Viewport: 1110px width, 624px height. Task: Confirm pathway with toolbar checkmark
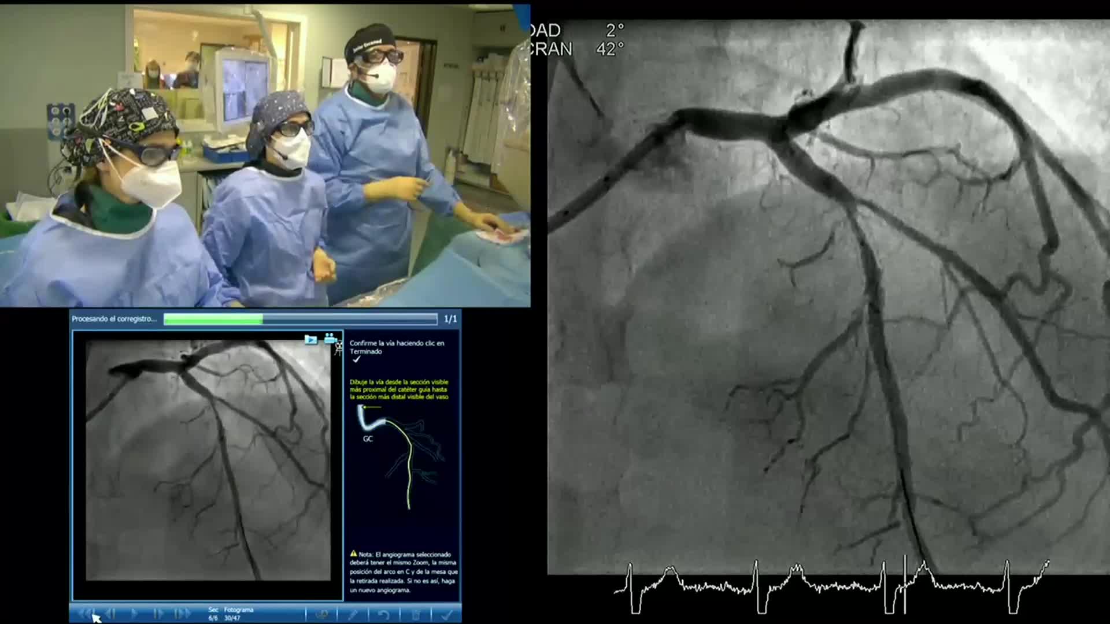[x=446, y=615]
